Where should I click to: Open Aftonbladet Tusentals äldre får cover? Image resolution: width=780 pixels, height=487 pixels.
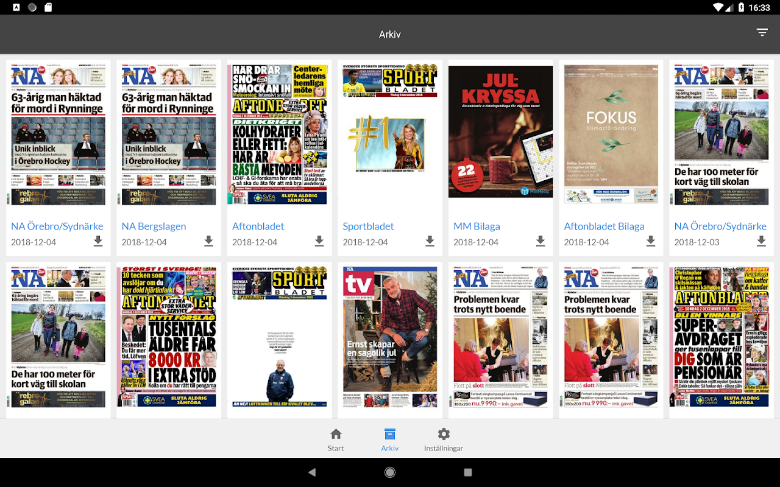pyautogui.click(x=169, y=337)
